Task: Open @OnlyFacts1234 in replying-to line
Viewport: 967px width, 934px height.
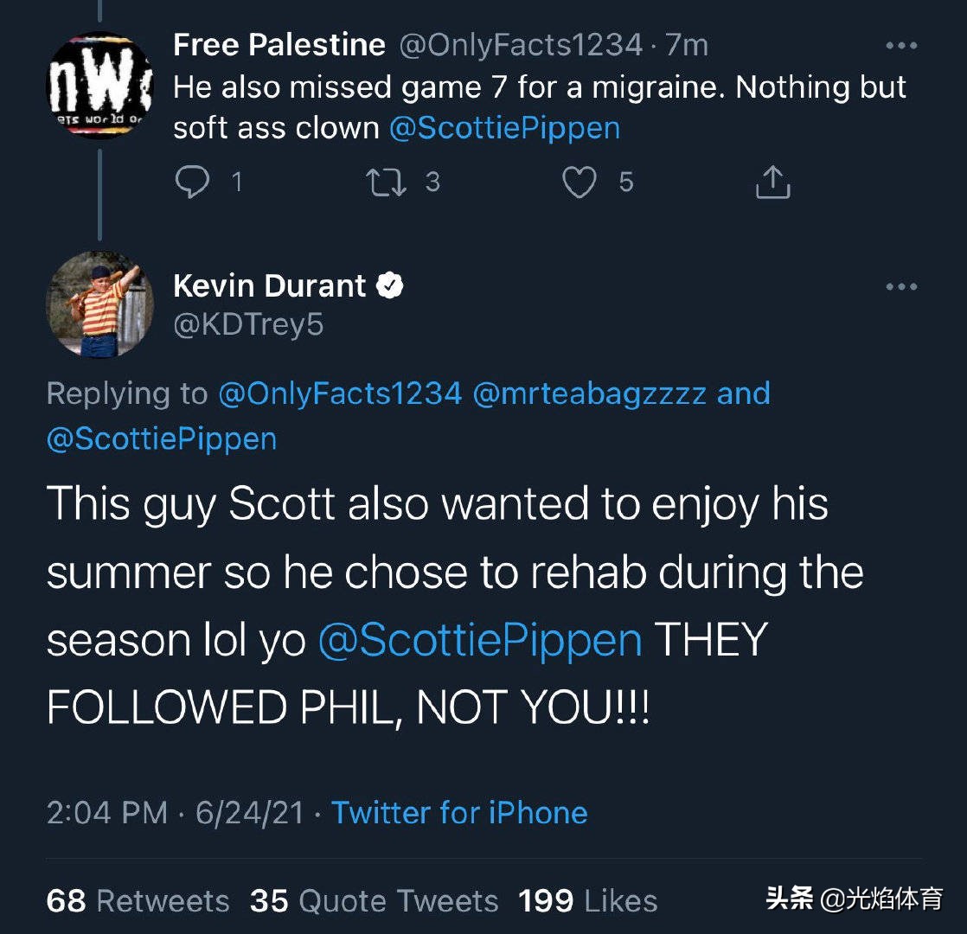Action: (x=340, y=393)
